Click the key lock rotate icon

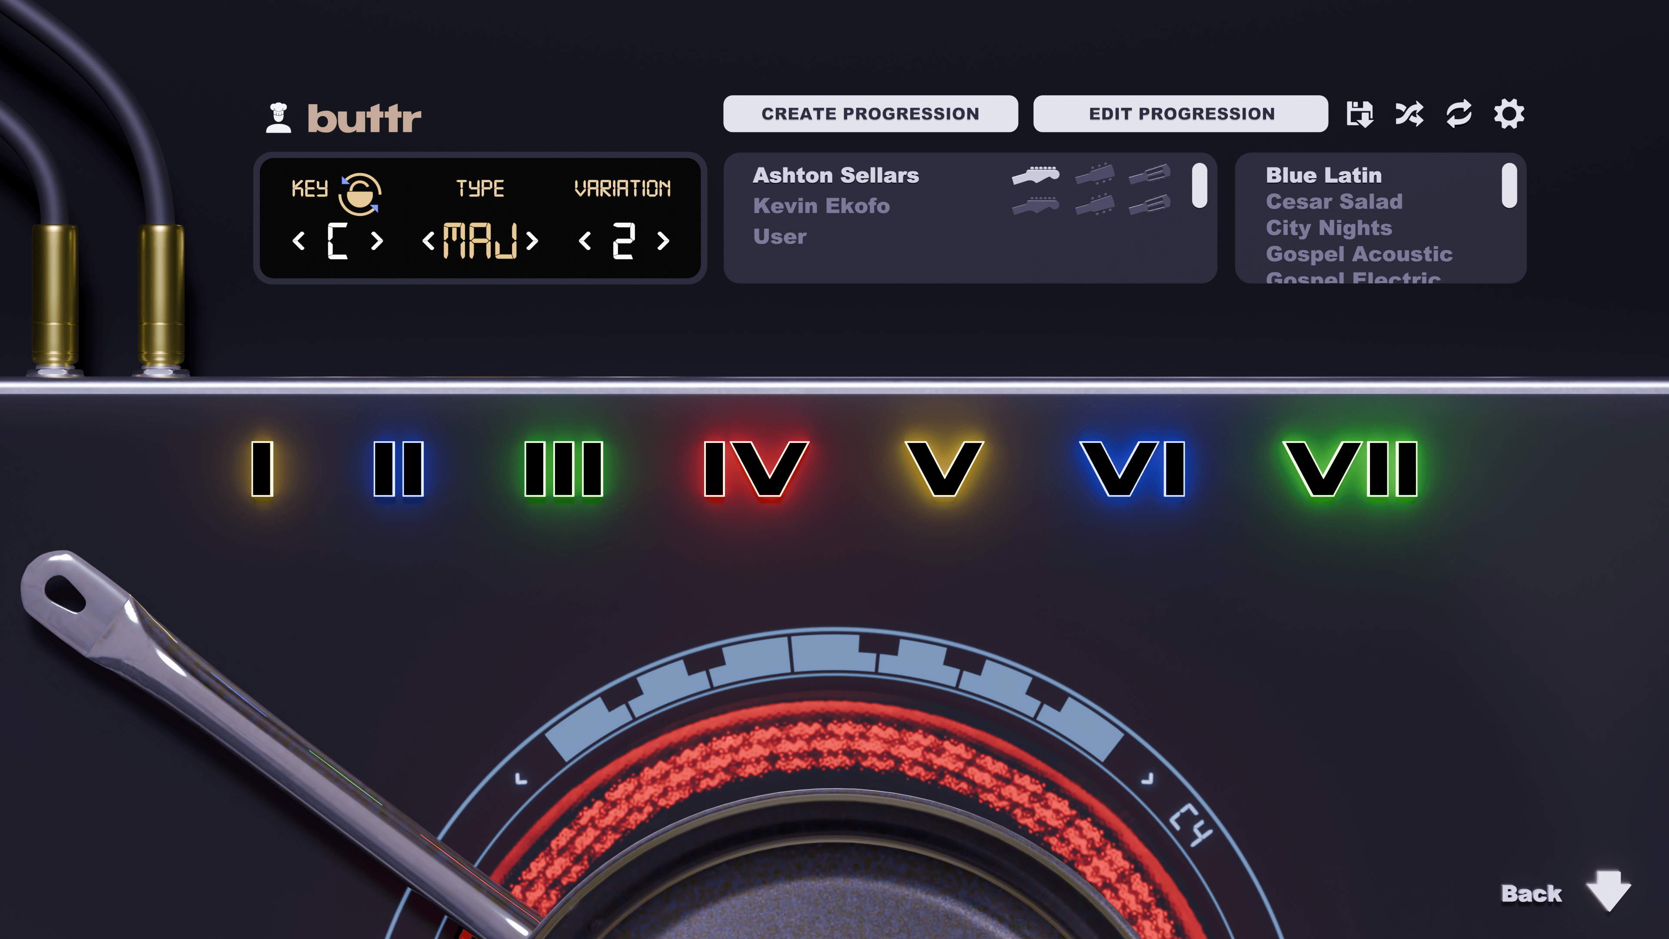[359, 193]
